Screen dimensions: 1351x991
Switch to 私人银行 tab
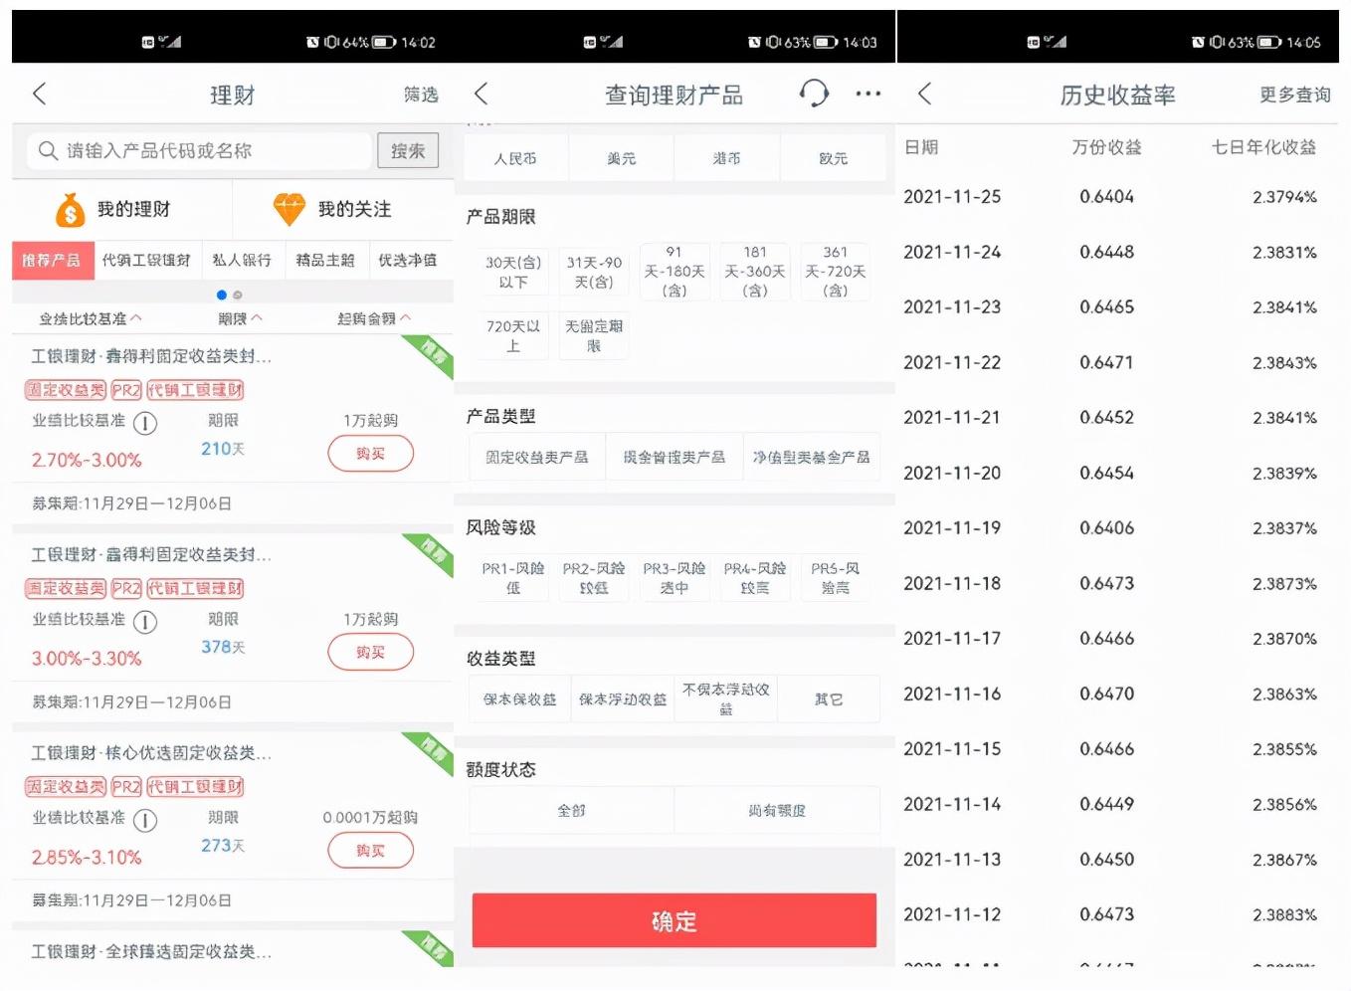click(x=243, y=260)
